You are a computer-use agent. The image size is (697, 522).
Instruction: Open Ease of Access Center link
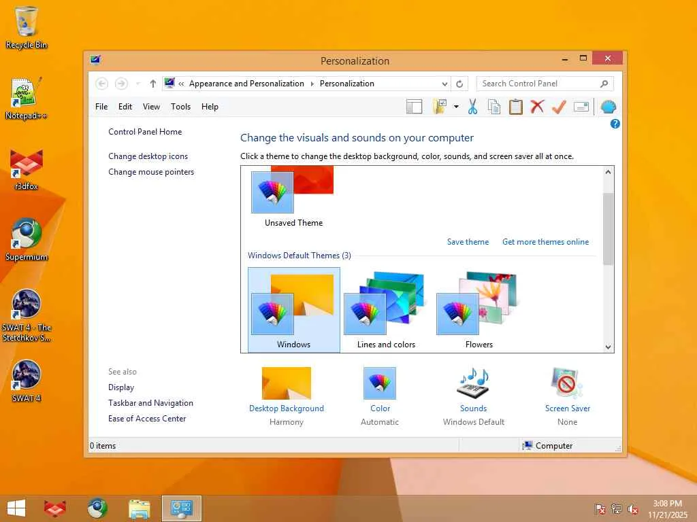[x=147, y=419]
